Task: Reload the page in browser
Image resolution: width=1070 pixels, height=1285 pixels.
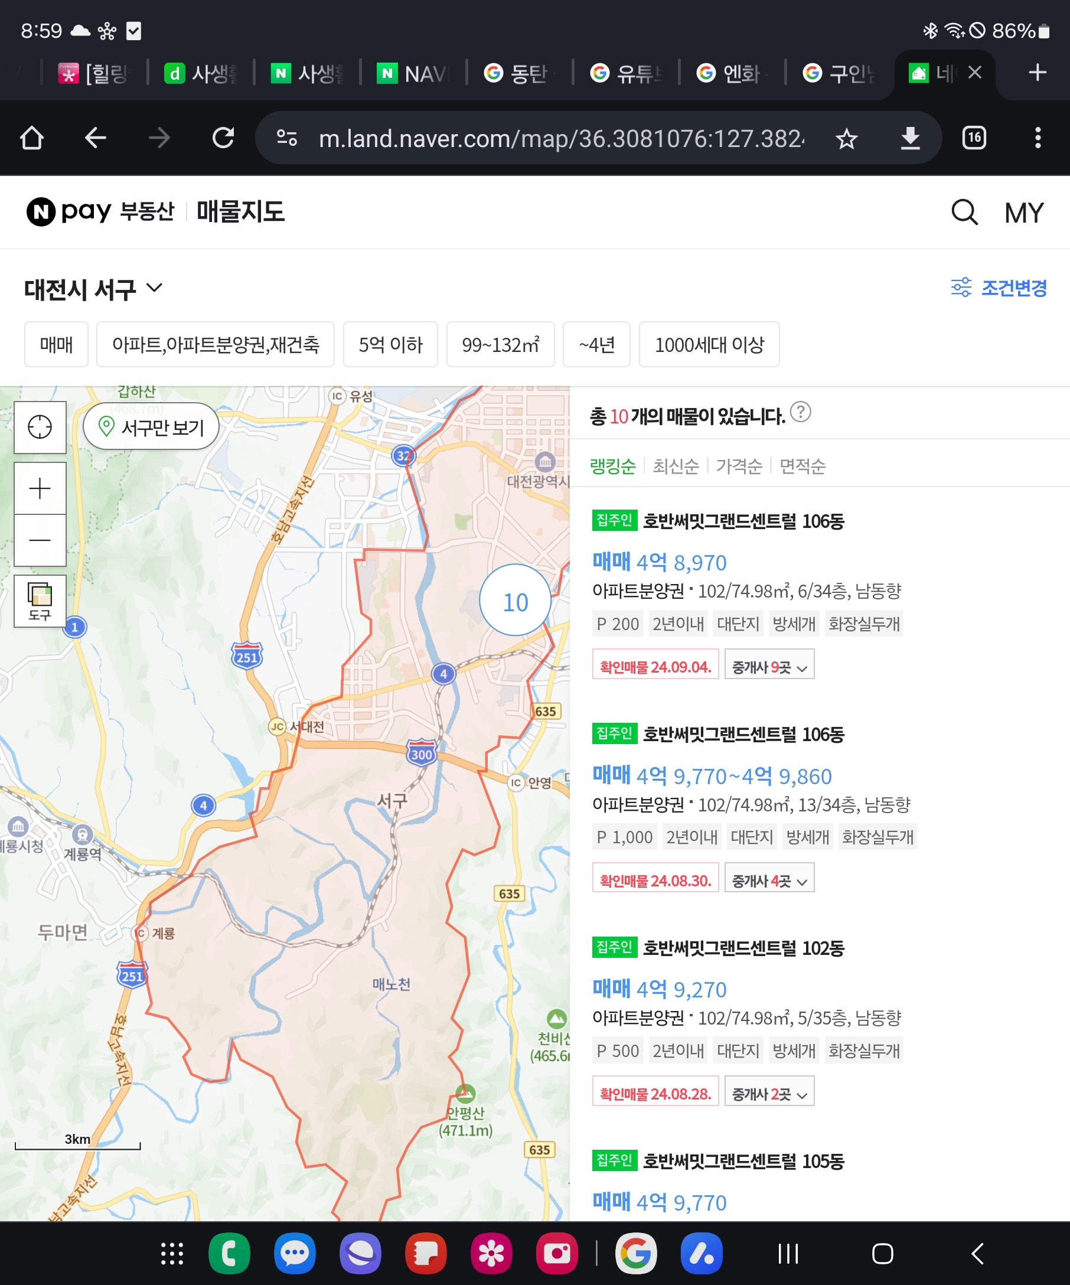Action: click(x=223, y=138)
